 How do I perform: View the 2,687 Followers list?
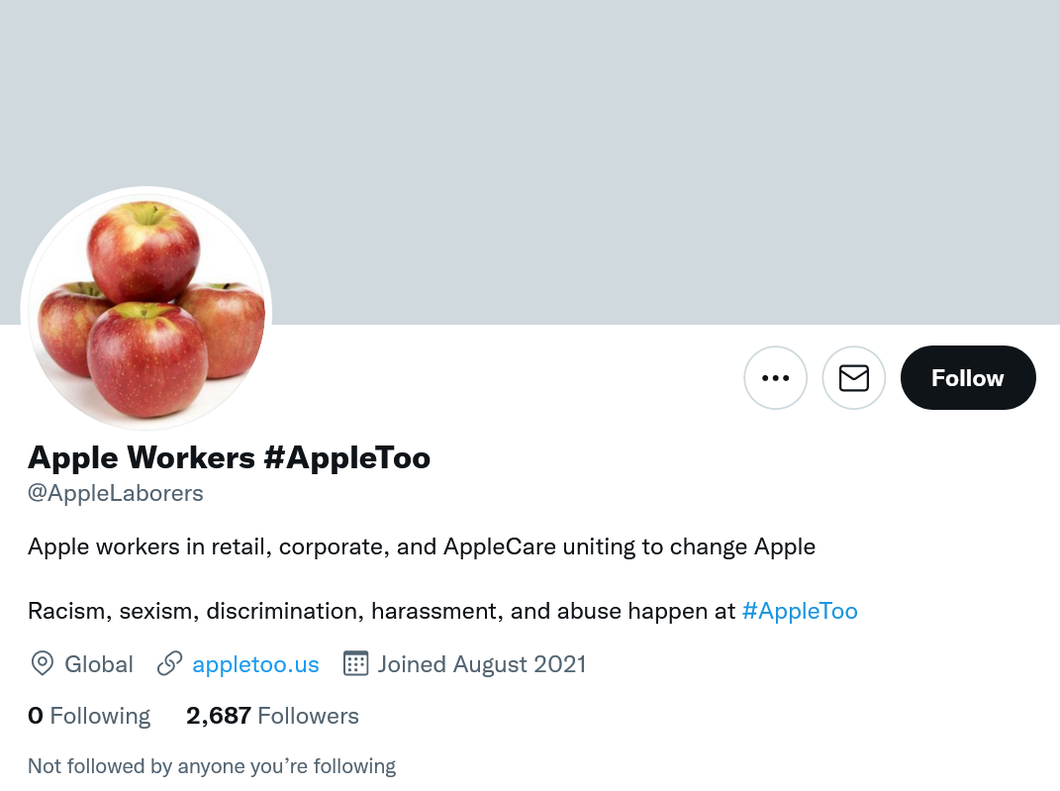[272, 716]
